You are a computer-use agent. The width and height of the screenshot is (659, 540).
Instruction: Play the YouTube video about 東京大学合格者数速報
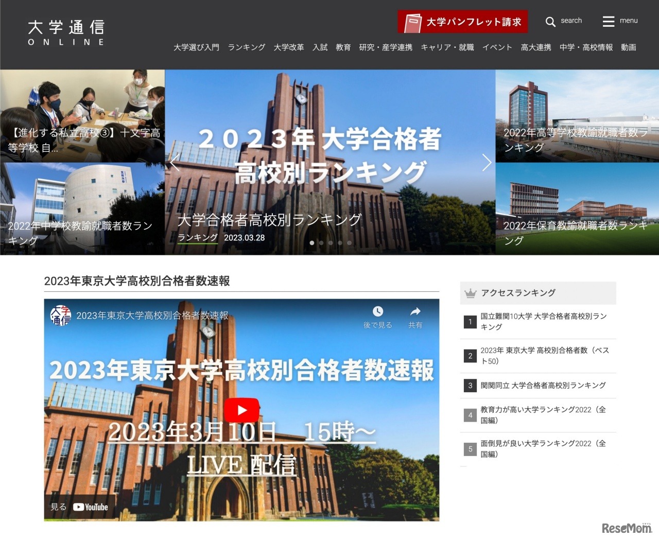(241, 410)
